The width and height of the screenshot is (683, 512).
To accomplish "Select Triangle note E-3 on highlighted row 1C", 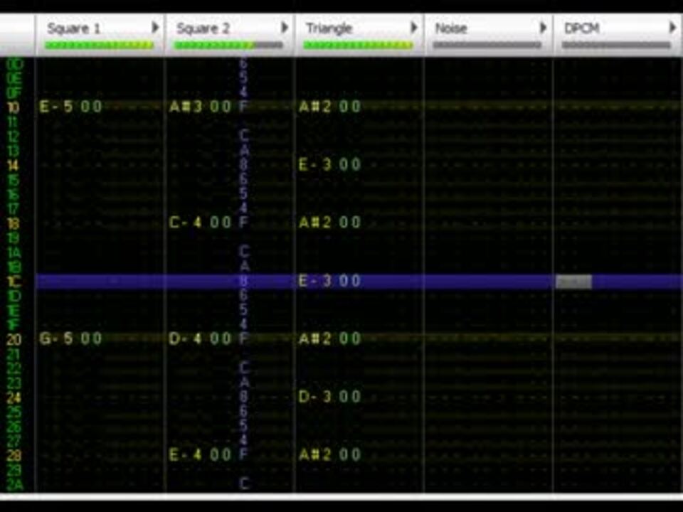I will (315, 281).
